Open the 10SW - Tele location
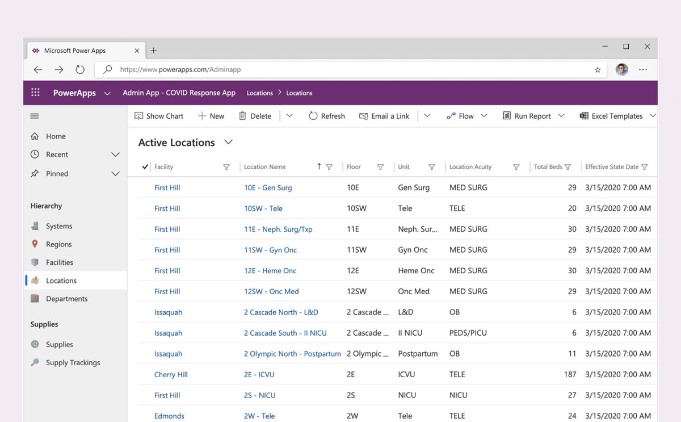Viewport: 681px width, 422px height. point(263,208)
